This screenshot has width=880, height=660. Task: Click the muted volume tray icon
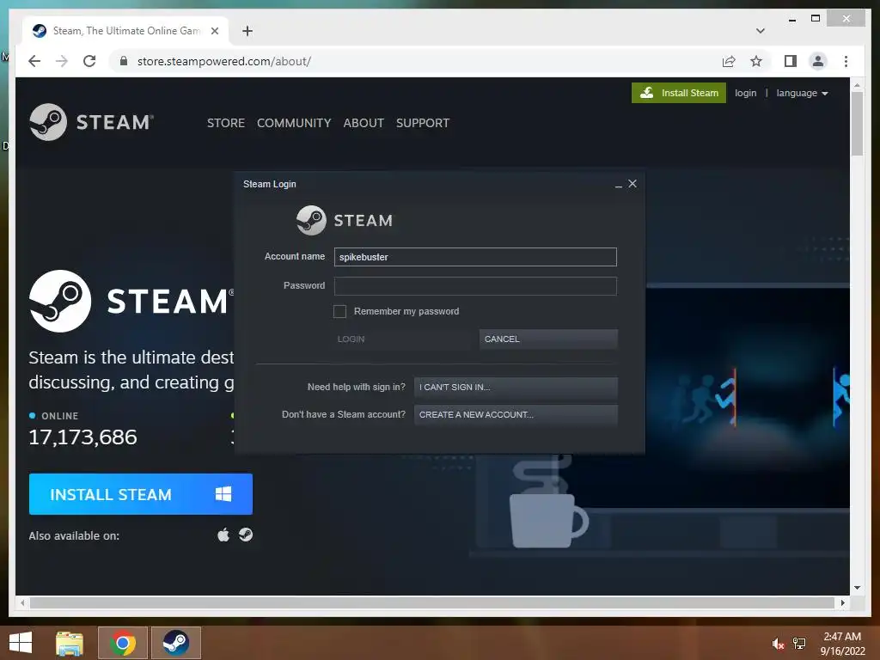(778, 644)
